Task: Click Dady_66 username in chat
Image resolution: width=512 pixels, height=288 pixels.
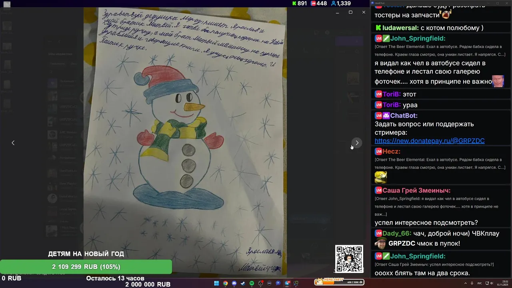Action: tap(397, 233)
